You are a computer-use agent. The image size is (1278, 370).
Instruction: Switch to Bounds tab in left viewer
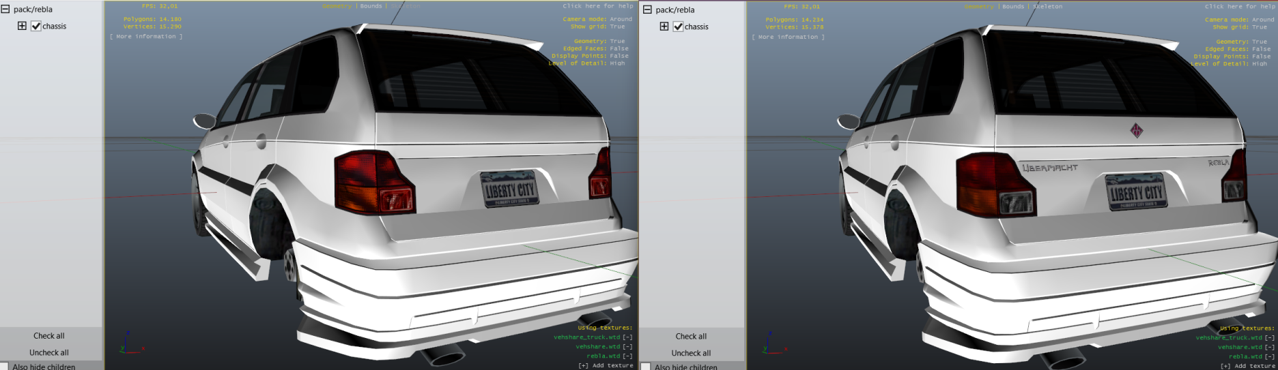(371, 6)
